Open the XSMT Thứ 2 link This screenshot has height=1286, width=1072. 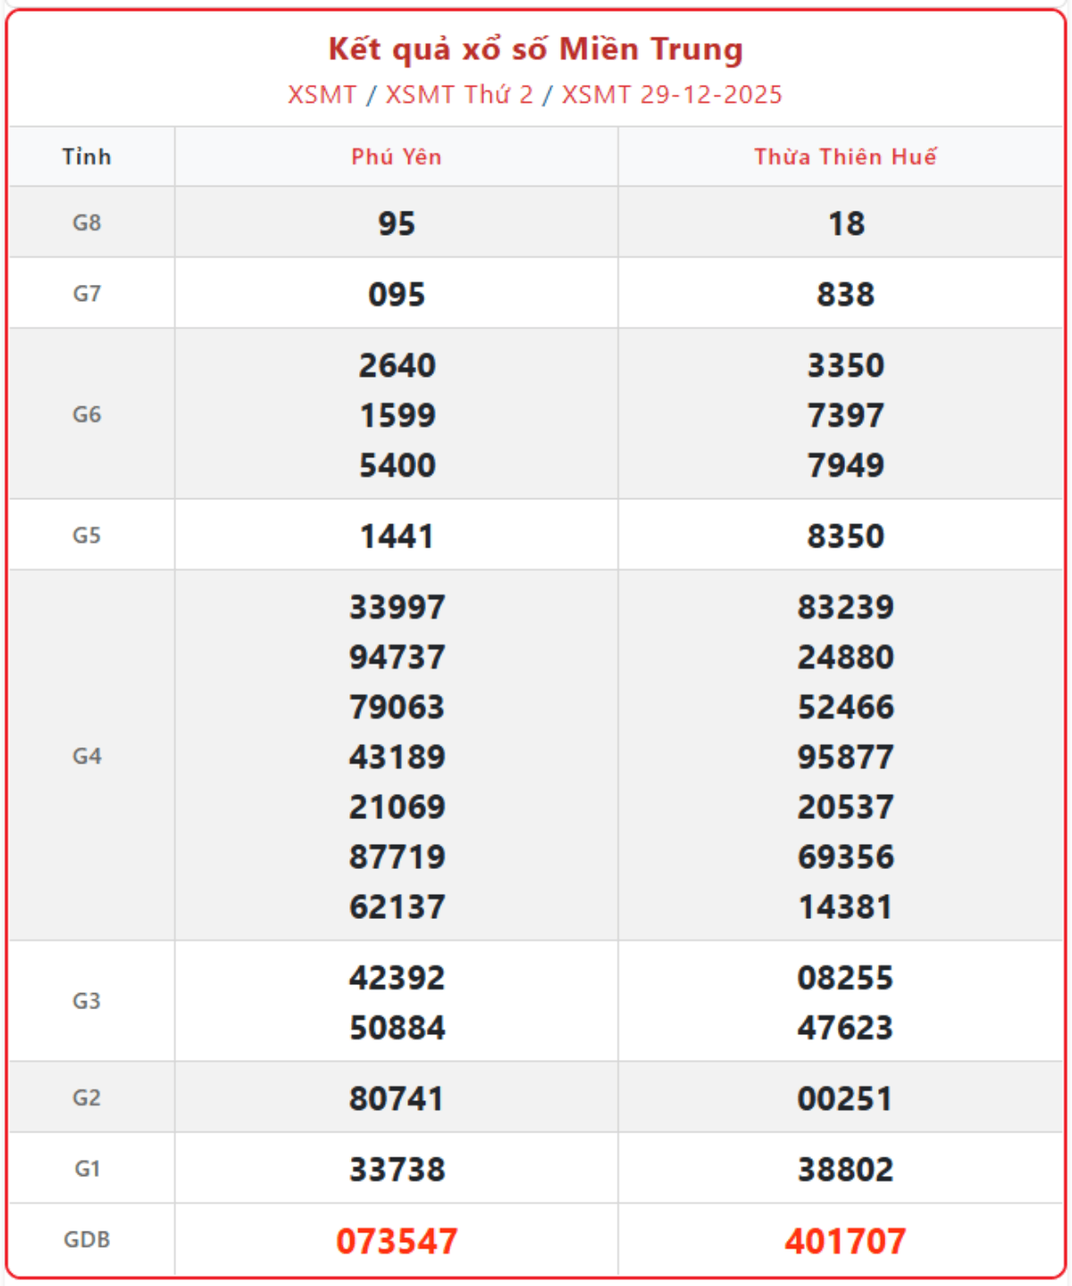point(459,95)
